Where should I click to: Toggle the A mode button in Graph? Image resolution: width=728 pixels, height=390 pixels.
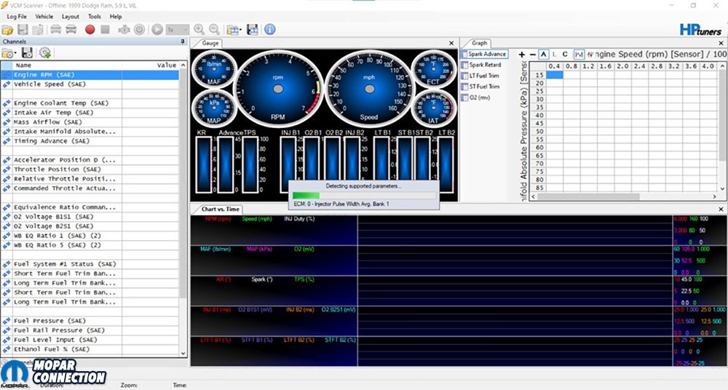tap(543, 55)
